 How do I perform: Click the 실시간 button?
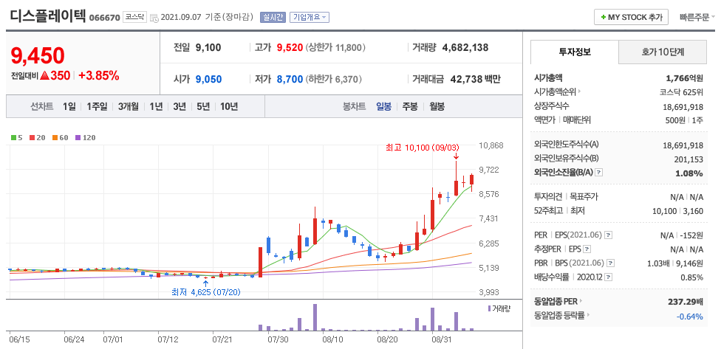point(273,18)
